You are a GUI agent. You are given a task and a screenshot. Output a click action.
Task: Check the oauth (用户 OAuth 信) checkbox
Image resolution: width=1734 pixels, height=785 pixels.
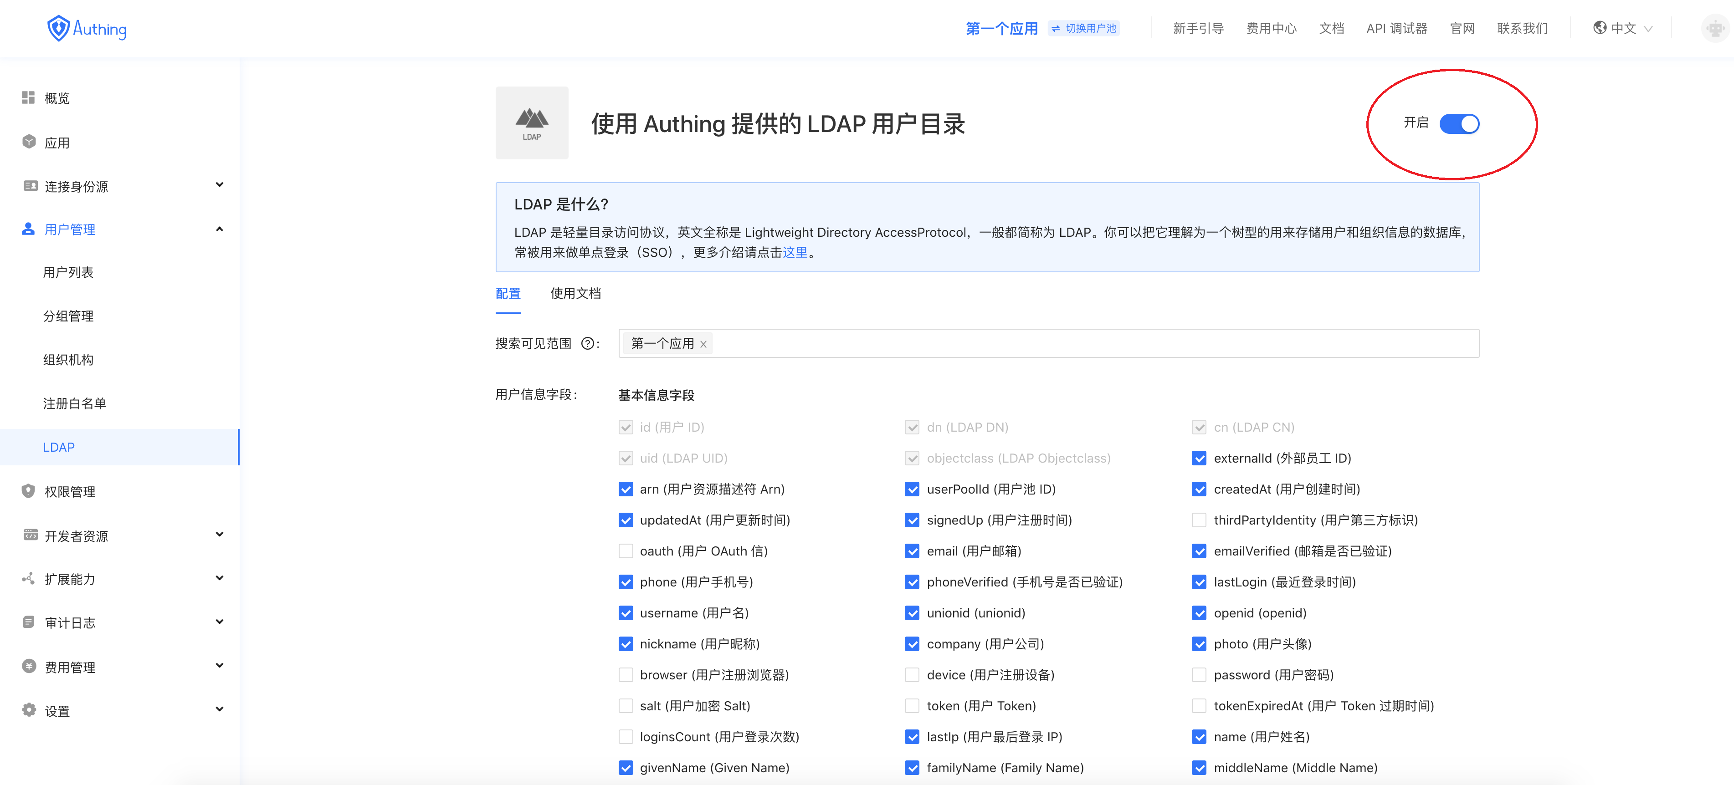pyautogui.click(x=626, y=551)
